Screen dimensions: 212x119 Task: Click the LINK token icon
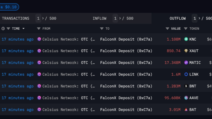[x=186, y=74]
